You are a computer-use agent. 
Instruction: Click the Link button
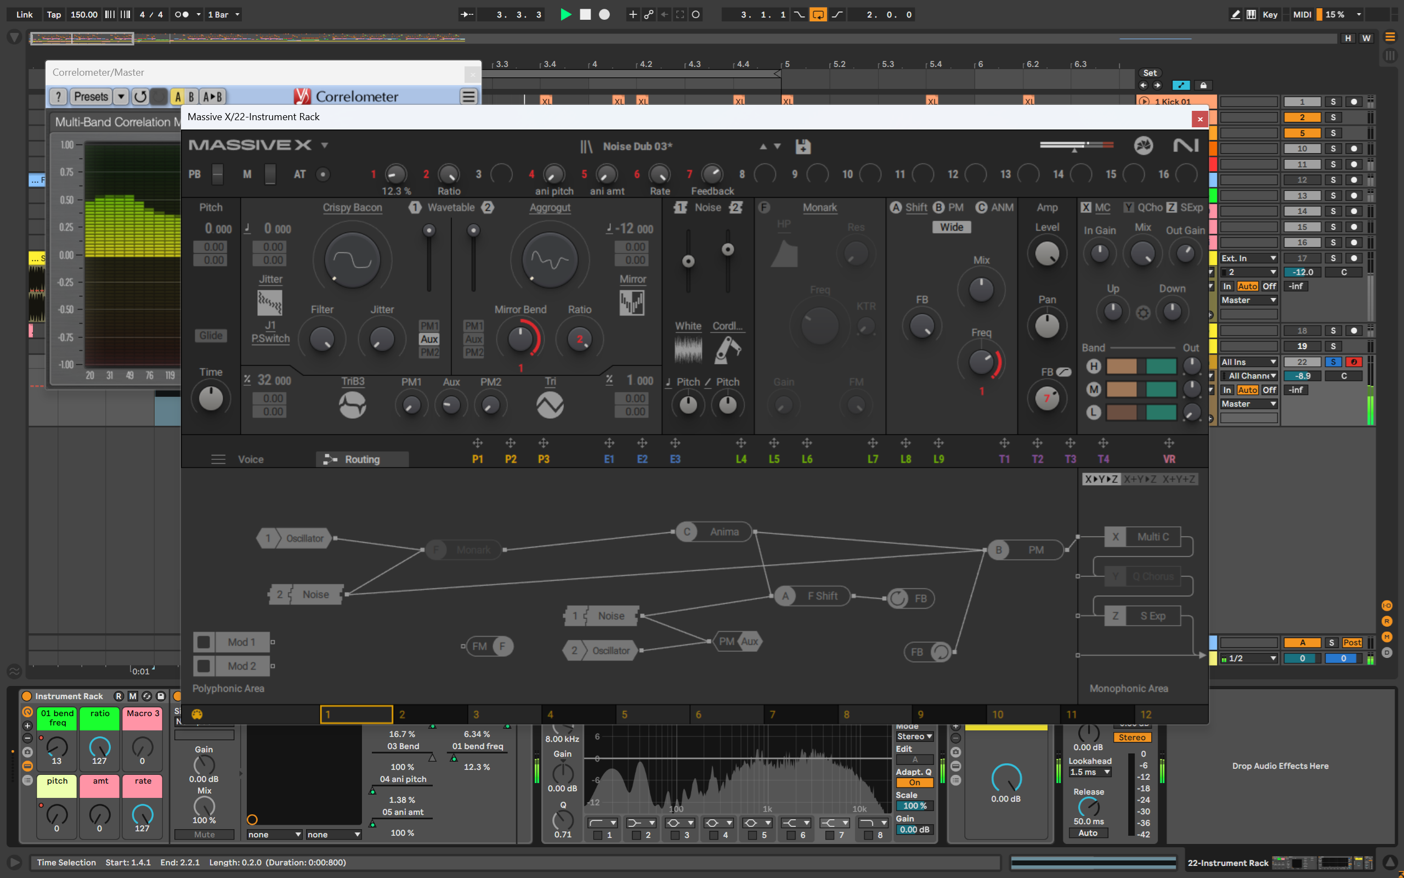click(24, 14)
